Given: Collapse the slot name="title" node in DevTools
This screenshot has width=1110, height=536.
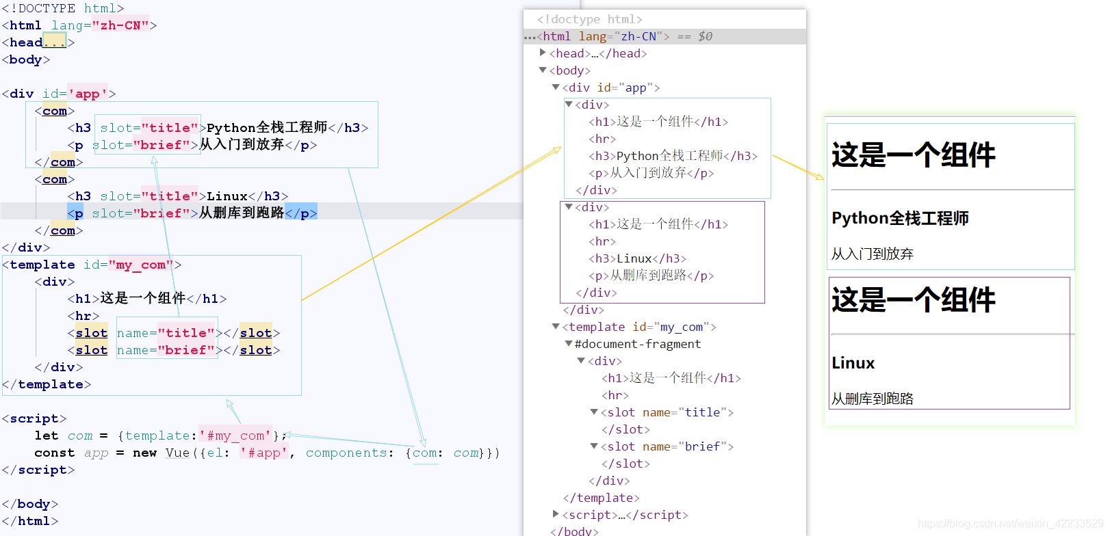Looking at the screenshot, I should [594, 412].
